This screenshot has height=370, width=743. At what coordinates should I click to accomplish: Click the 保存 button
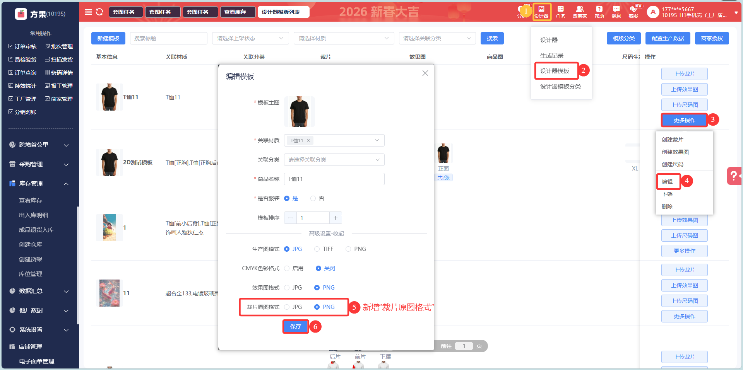click(x=296, y=326)
